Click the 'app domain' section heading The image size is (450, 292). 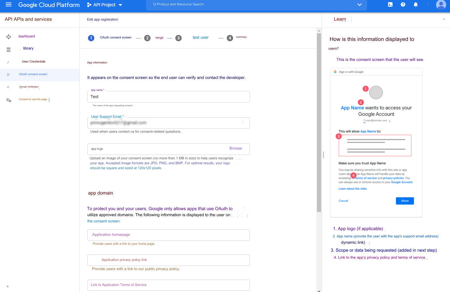point(101,193)
